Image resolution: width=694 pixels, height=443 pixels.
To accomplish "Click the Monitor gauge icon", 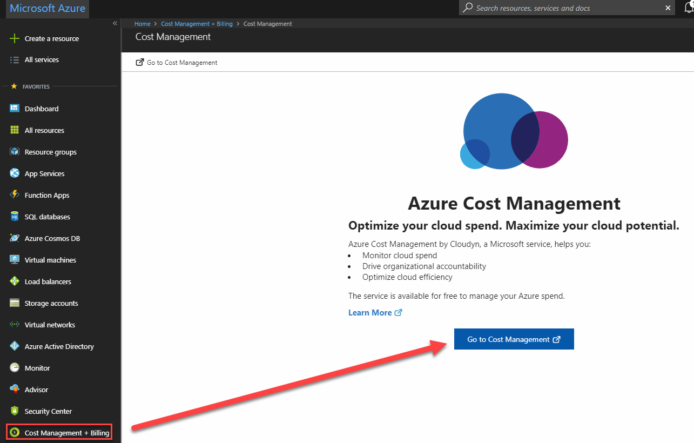I will (x=15, y=368).
